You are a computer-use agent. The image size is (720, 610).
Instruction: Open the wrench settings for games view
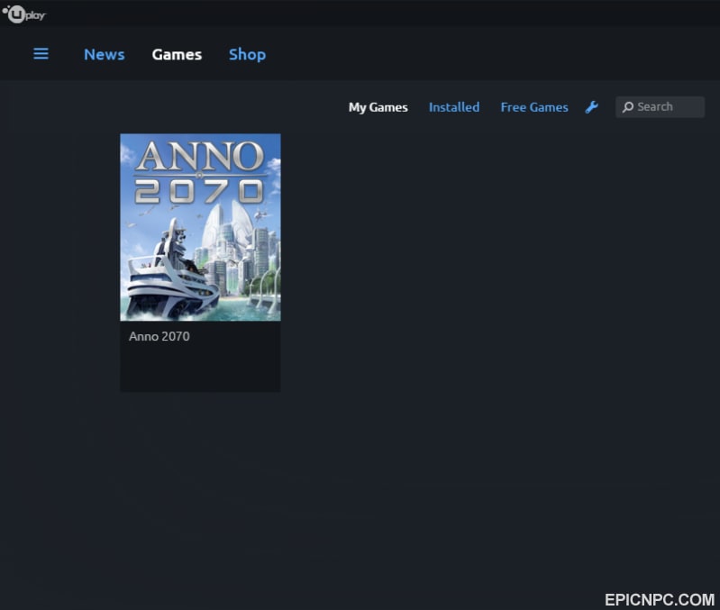point(591,107)
